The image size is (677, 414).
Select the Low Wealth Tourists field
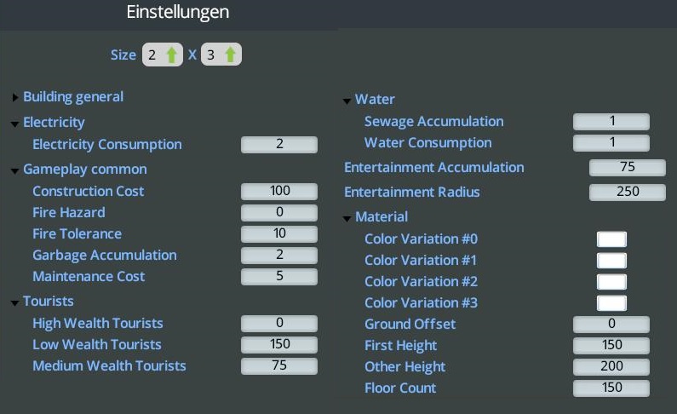(279, 345)
